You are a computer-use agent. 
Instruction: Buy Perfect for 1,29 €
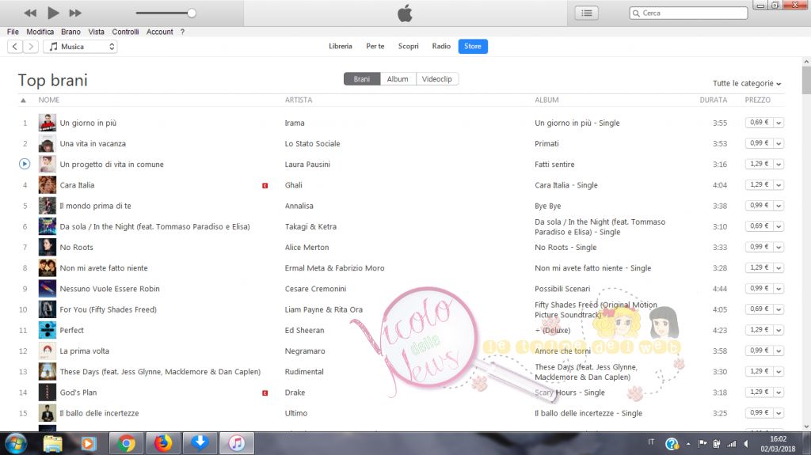pyautogui.click(x=759, y=330)
